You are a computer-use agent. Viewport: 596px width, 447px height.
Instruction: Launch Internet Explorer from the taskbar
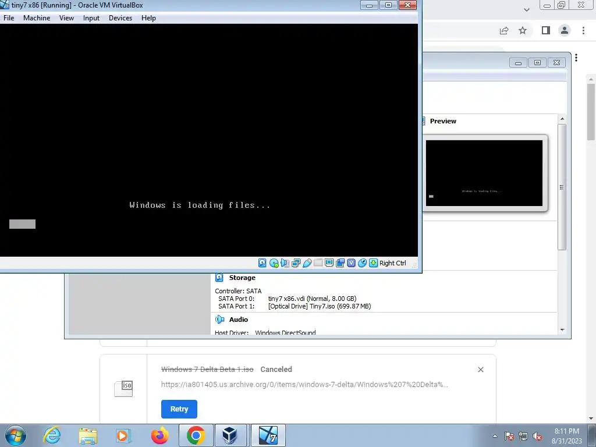52,435
